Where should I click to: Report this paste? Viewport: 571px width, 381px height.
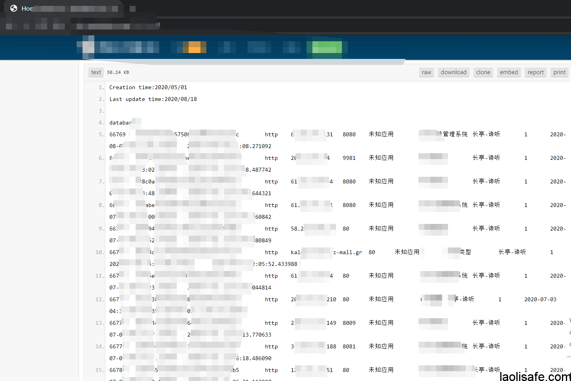[x=535, y=72]
